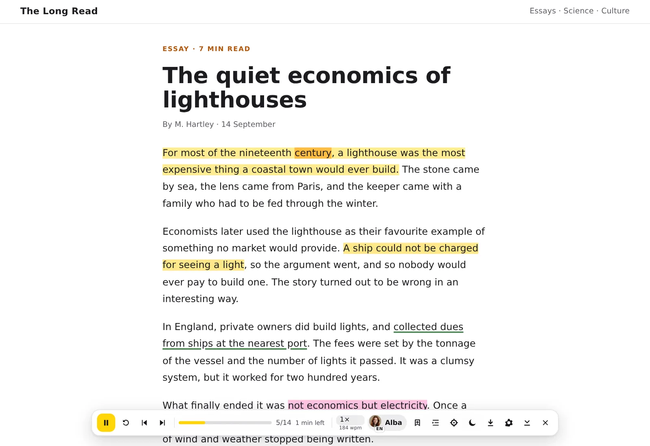Image resolution: width=650 pixels, height=446 pixels.
Task: Click the "184 wpm" reading rate label
Action: 350,428
